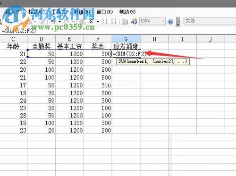
Task: Click the 年龄 cell with value 17
Action: 14,85
